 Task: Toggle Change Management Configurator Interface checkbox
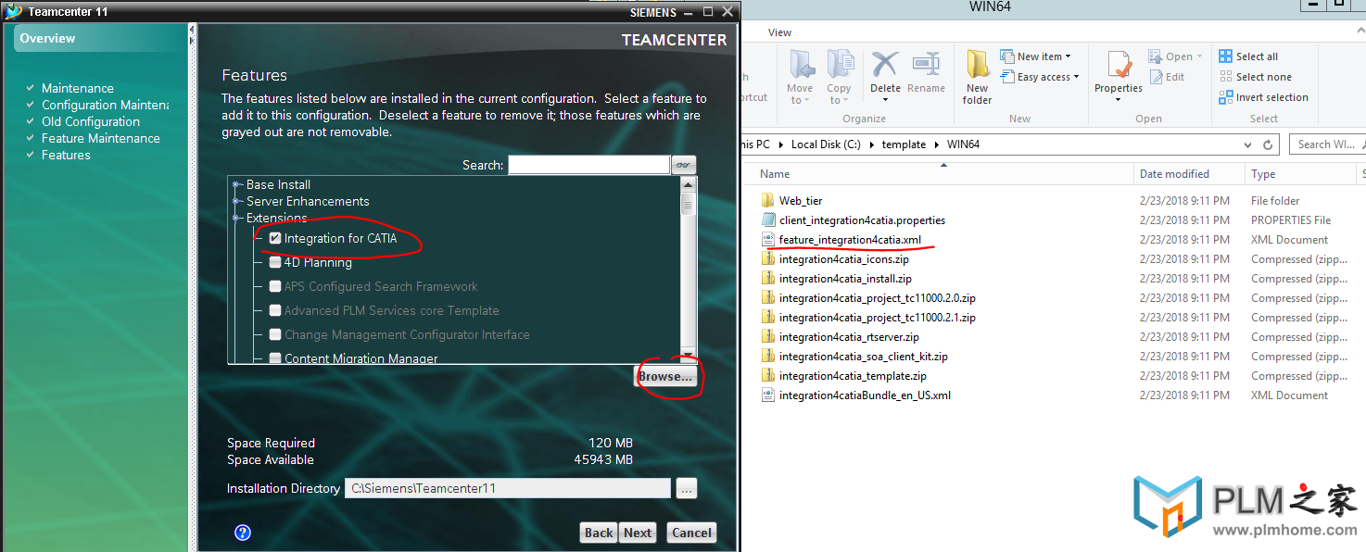275,334
